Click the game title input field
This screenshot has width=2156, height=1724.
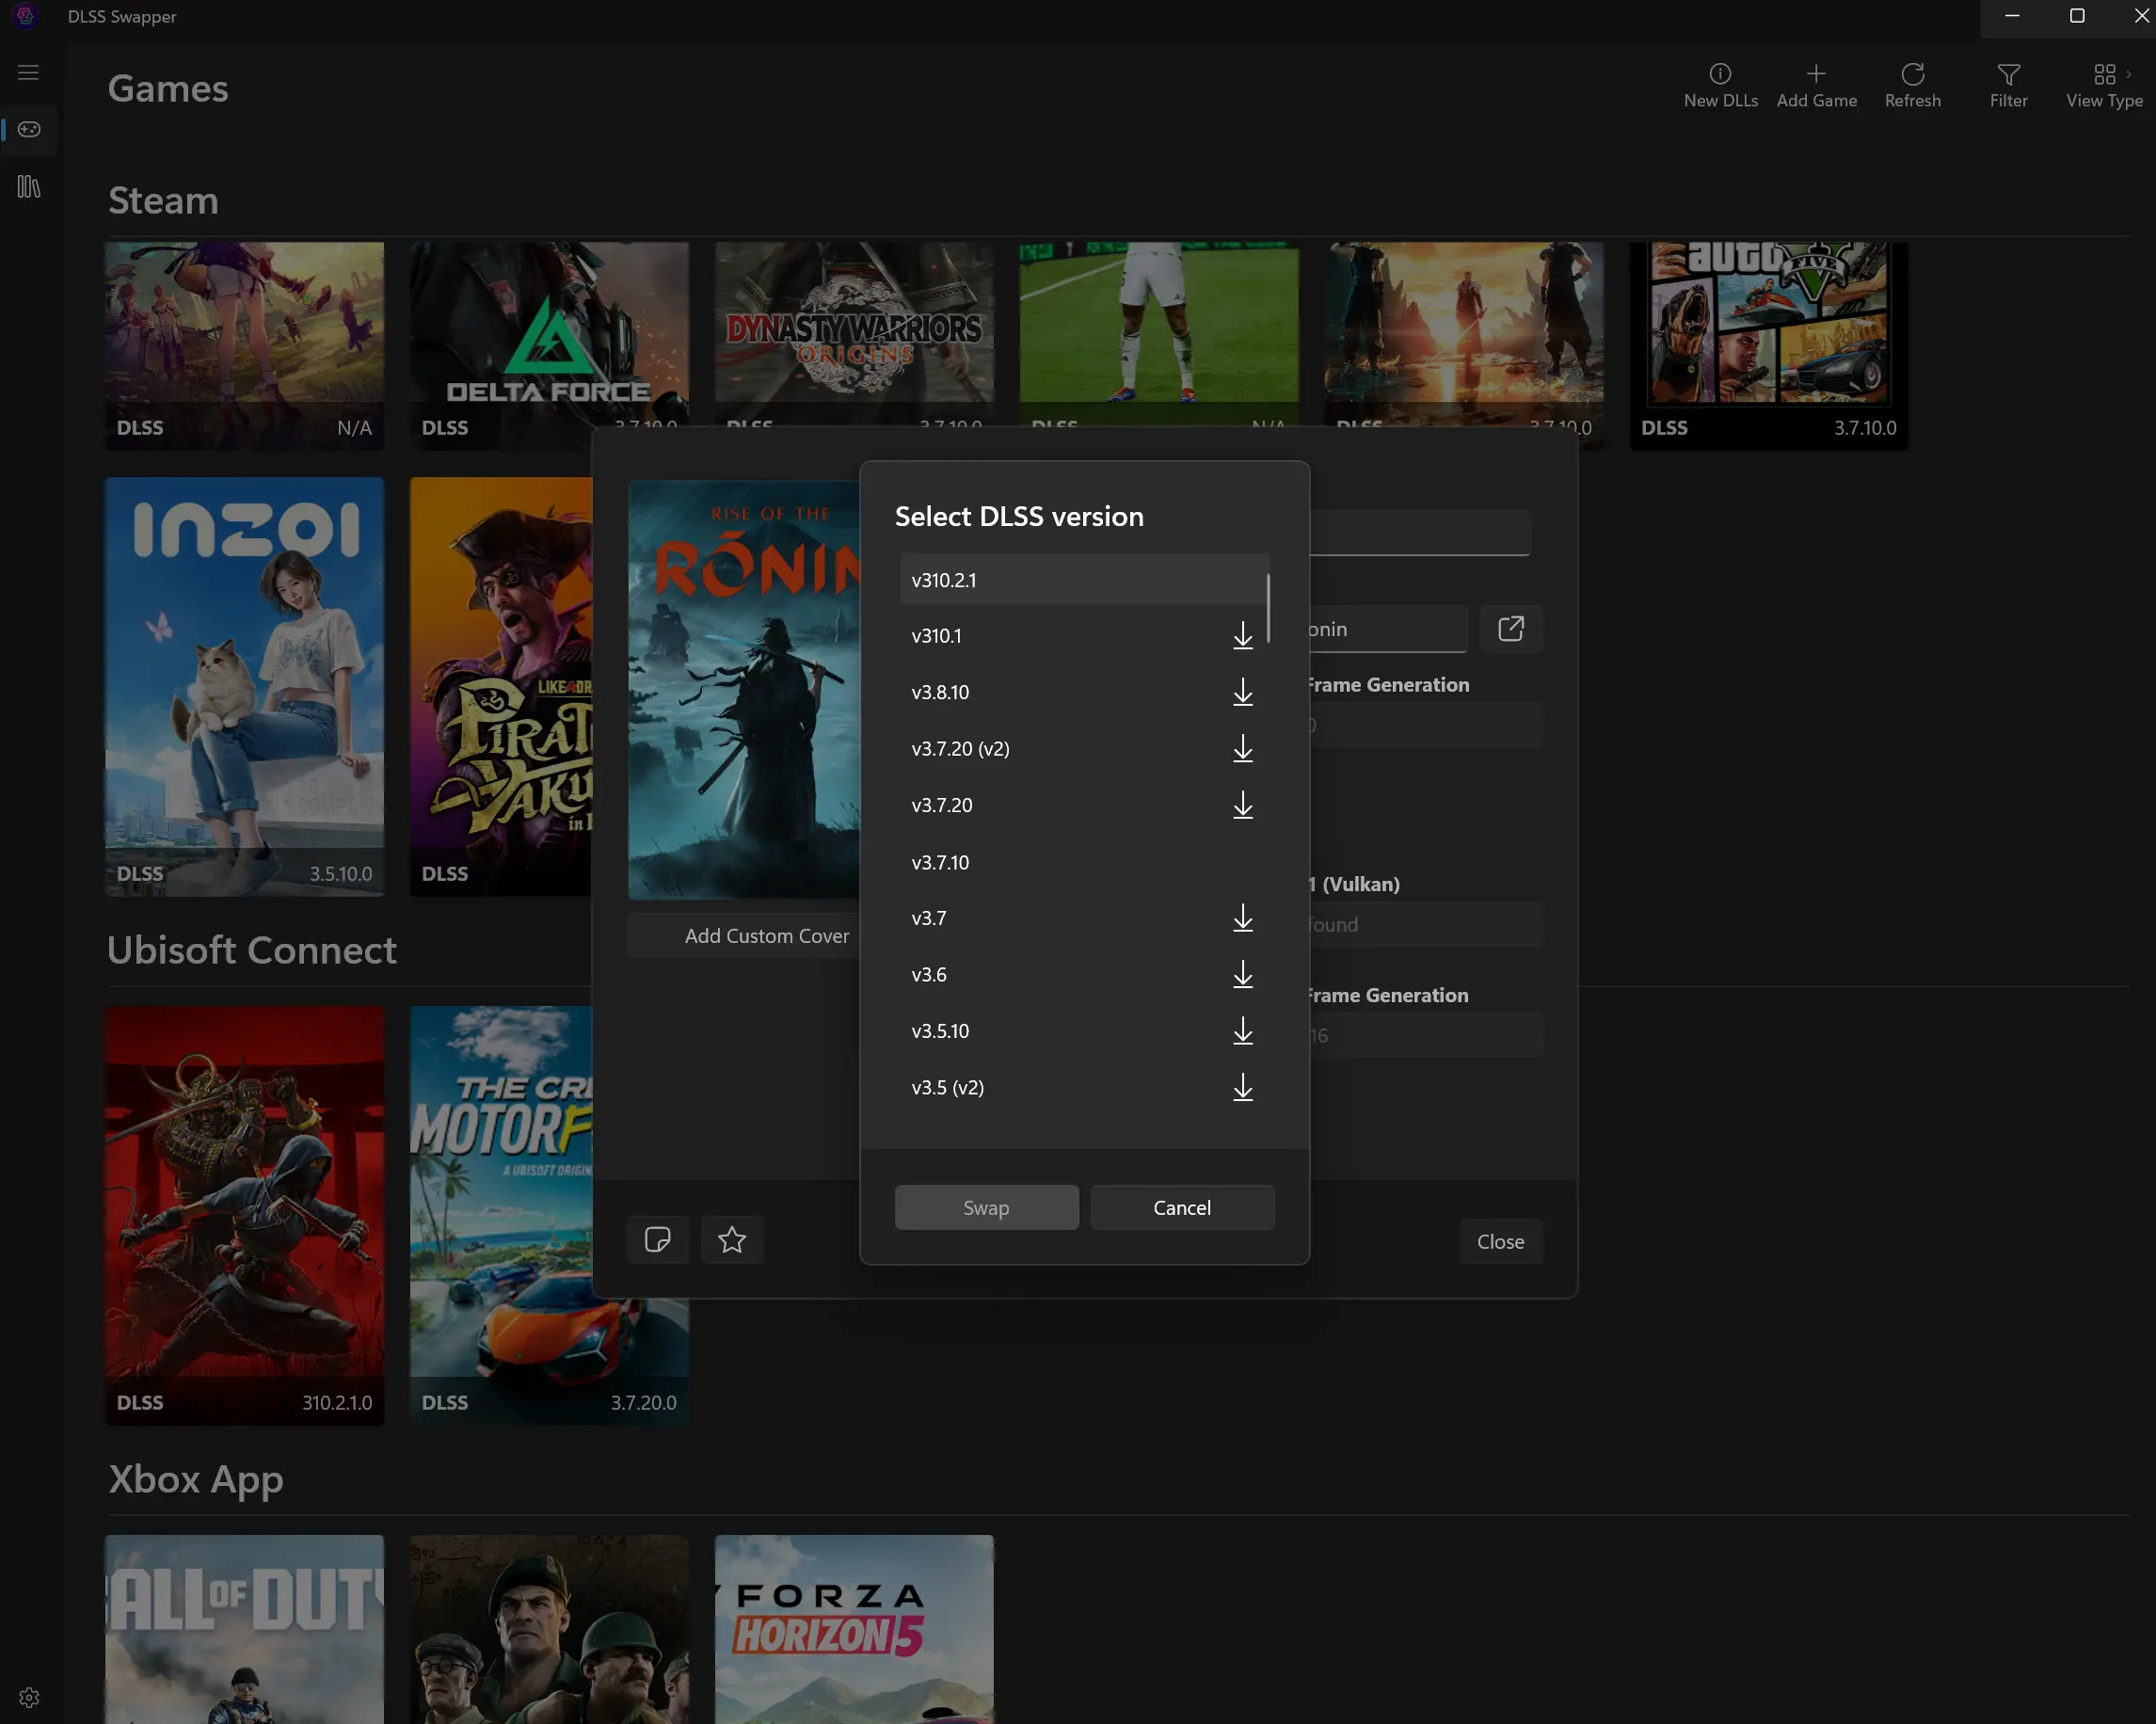(x=1420, y=533)
